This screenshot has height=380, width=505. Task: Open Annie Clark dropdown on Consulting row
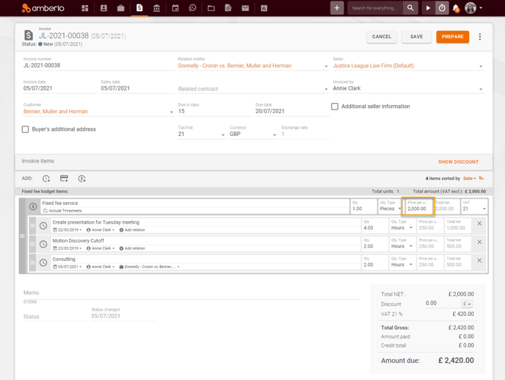101,267
